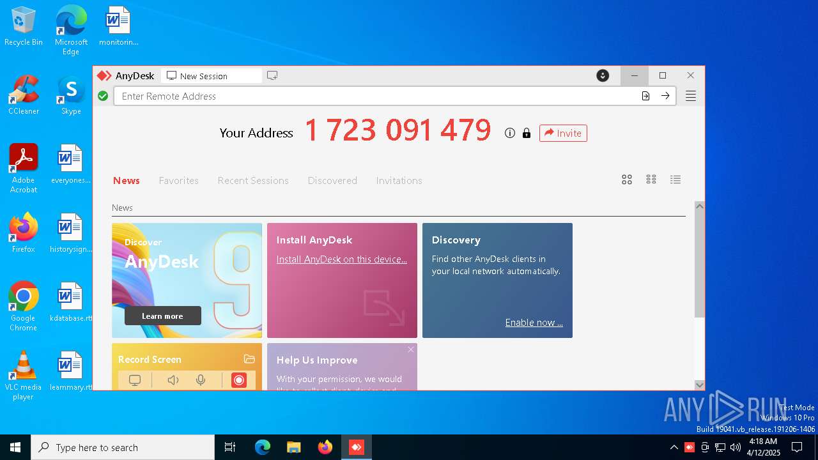The height and width of the screenshot is (460, 818).
Task: Select the News tab
Action: 127,181
